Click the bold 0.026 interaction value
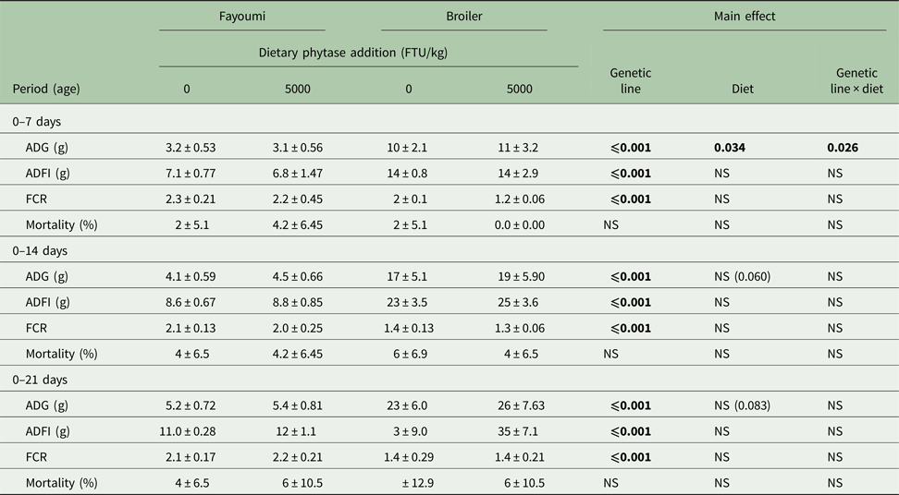The image size is (899, 495). pos(843,147)
